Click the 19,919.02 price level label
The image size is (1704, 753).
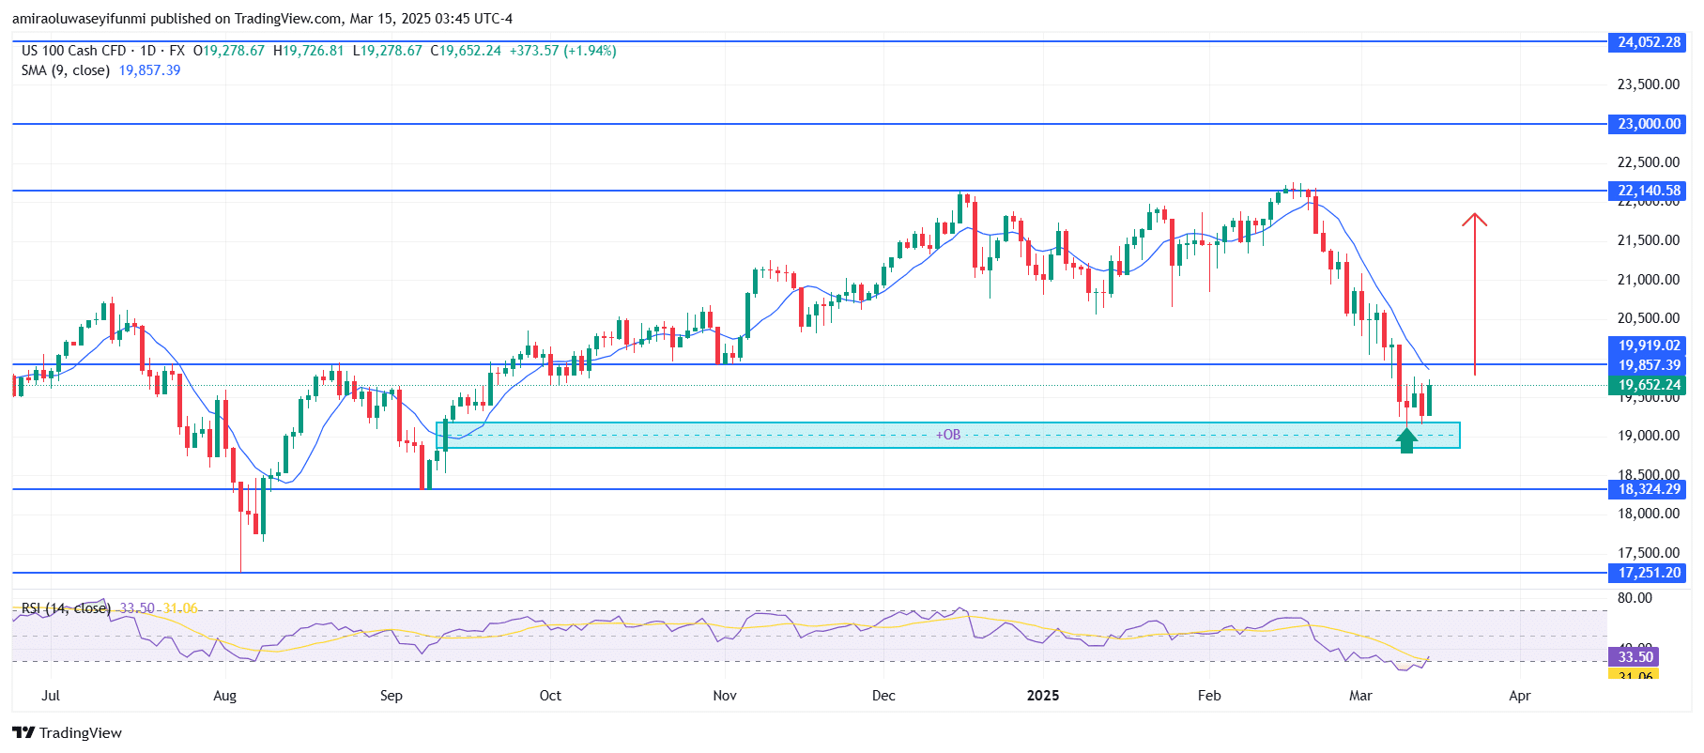(x=1648, y=346)
